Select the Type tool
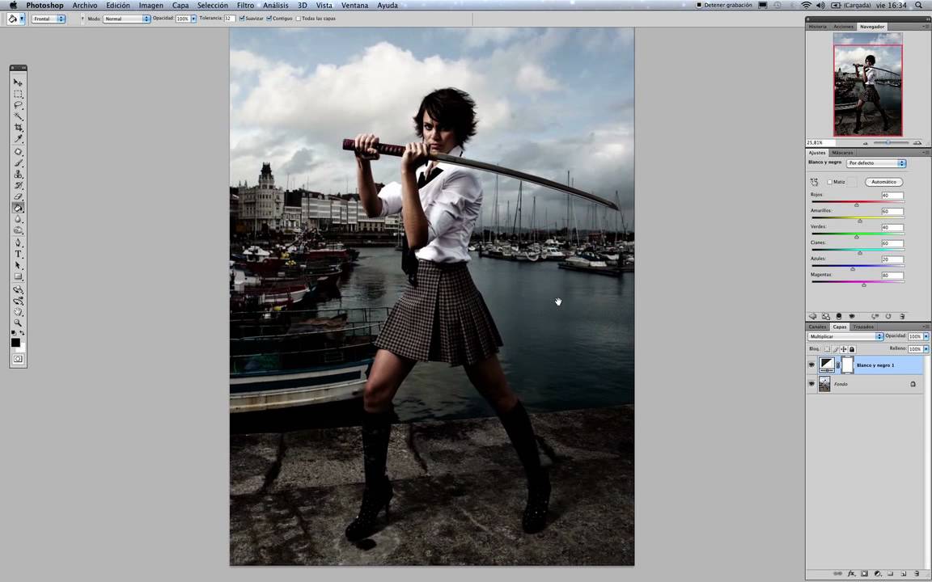The height and width of the screenshot is (582, 932). click(18, 254)
